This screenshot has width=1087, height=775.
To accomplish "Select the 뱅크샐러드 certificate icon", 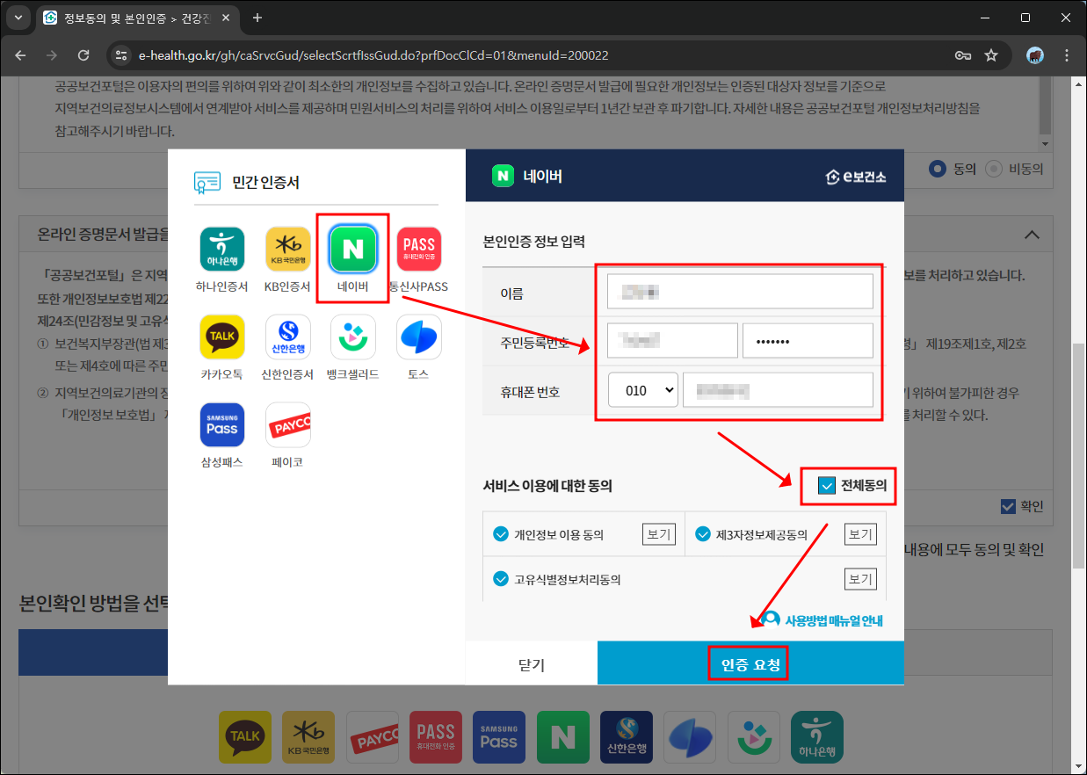I will (353, 337).
